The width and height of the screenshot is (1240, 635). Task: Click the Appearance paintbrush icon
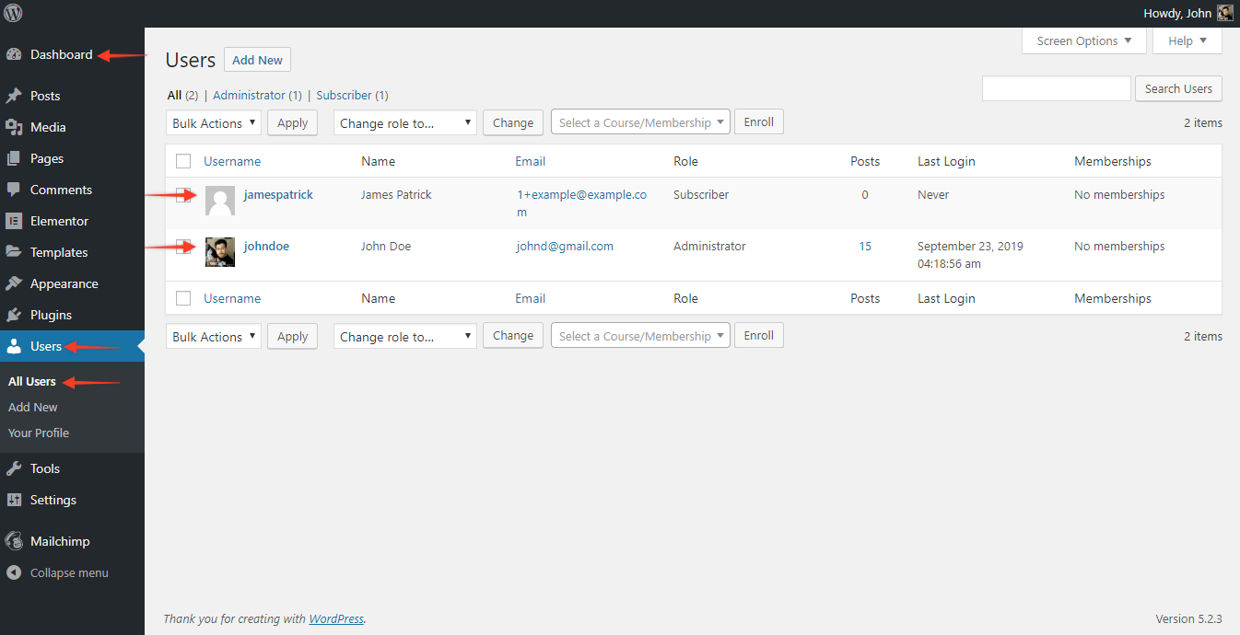pos(14,283)
